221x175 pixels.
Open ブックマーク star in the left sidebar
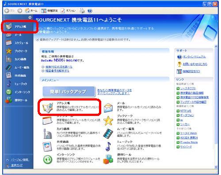(16, 51)
